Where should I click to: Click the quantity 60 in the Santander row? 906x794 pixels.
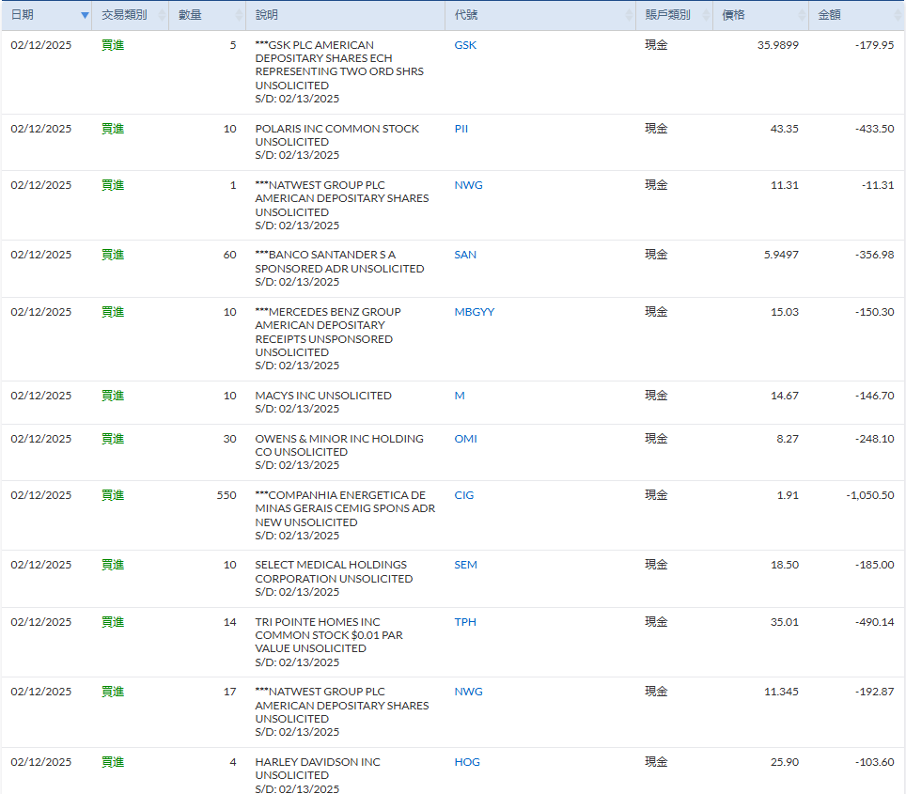(230, 255)
